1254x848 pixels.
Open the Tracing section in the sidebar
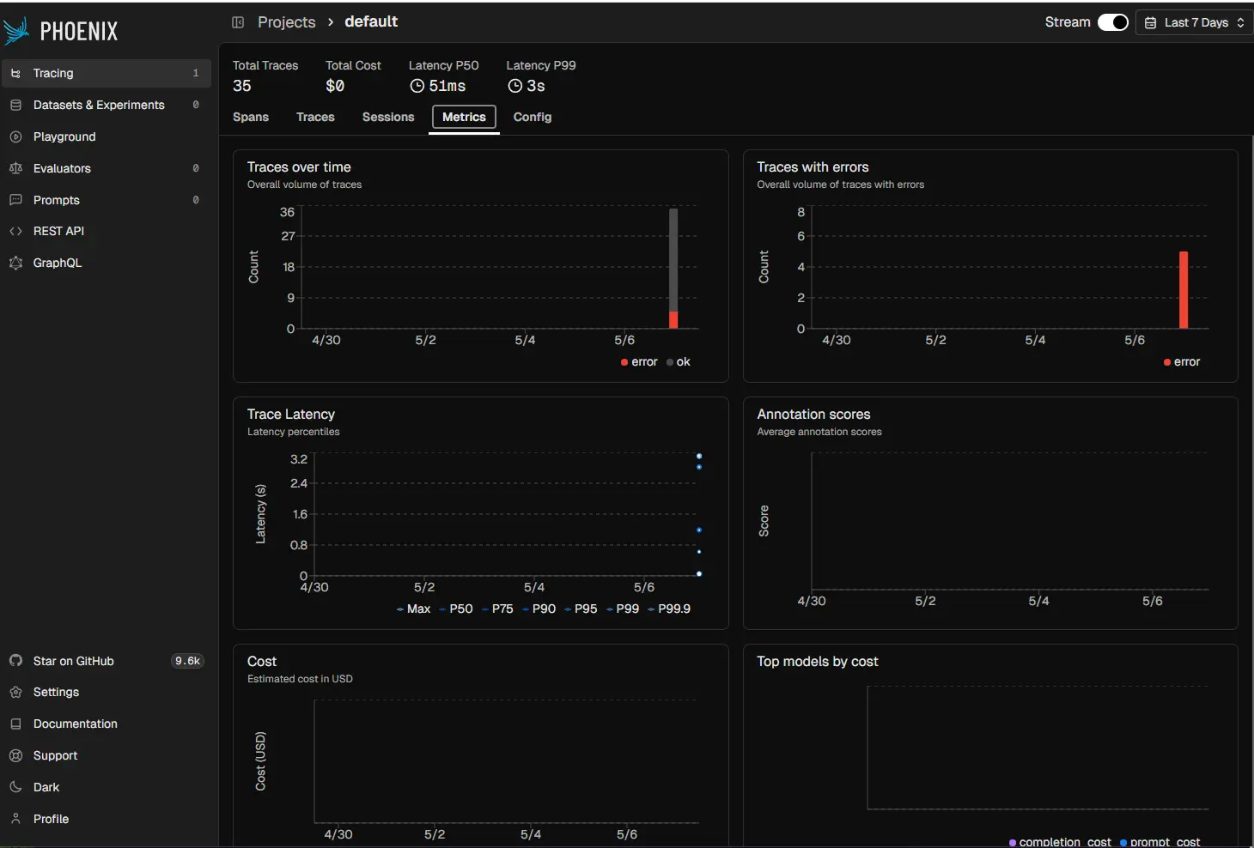click(x=106, y=74)
